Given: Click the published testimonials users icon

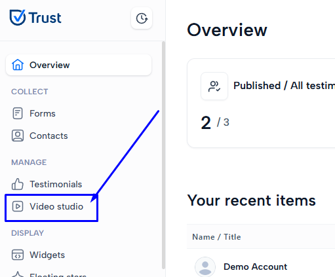Looking at the screenshot, I should (x=214, y=86).
